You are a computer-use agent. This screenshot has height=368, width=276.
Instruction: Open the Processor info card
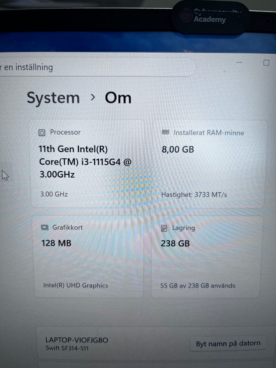click(x=87, y=164)
